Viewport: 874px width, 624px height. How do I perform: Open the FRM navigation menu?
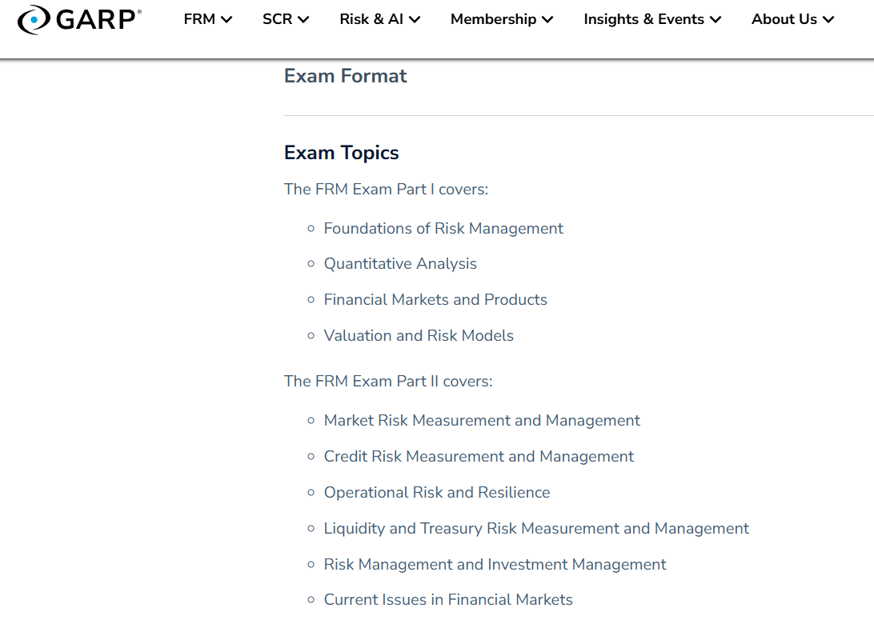207,19
